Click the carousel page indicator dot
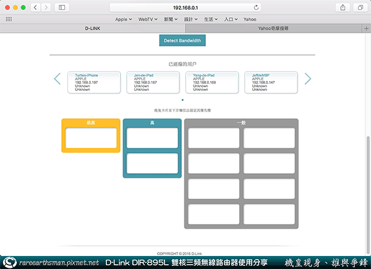Screen dimensions: 371x269 point(182,100)
